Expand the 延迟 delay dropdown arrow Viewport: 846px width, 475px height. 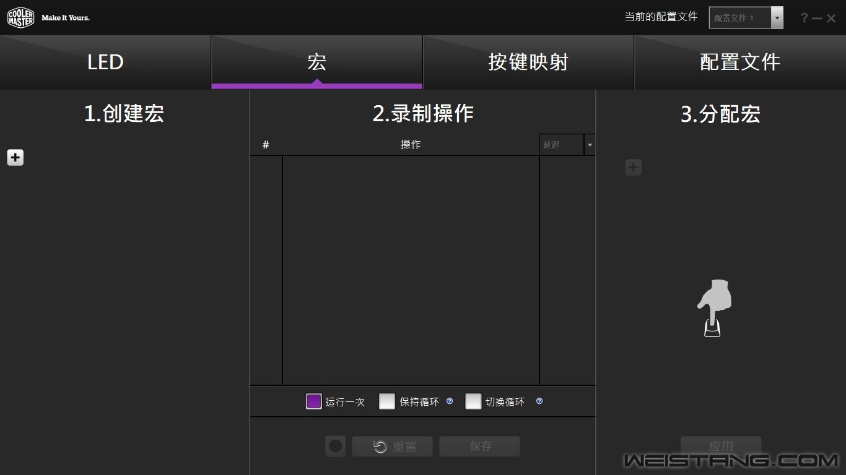[589, 145]
